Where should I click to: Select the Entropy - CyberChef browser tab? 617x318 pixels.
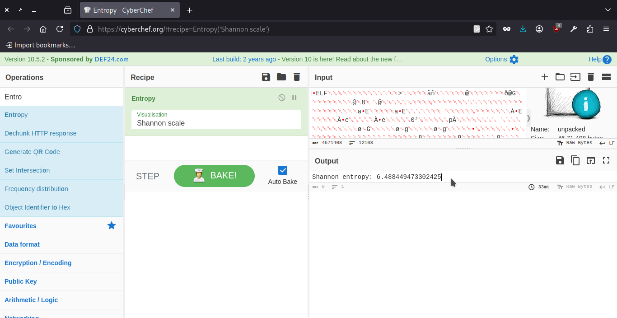coord(124,10)
